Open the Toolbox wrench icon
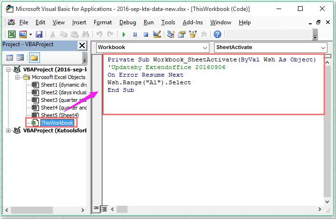The image size is (336, 219). tap(204, 34)
